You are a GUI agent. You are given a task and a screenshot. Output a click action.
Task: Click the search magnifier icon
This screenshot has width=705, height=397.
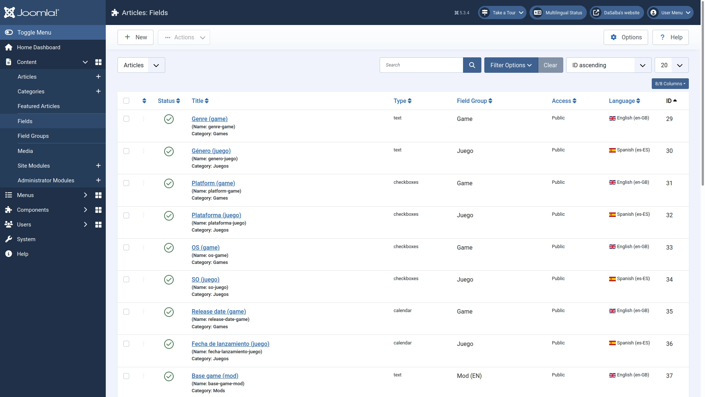coord(472,65)
